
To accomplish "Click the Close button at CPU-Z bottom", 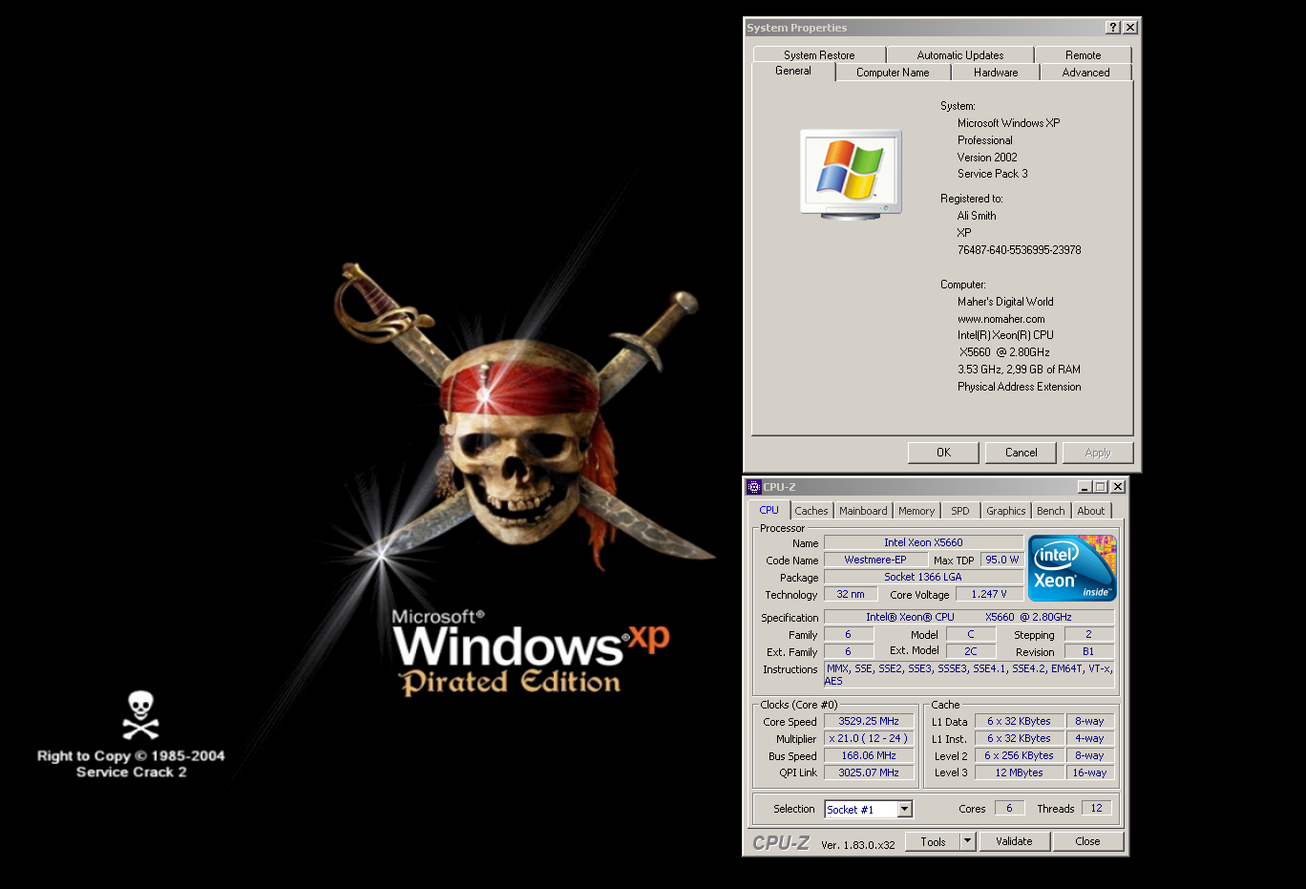I will (1087, 841).
